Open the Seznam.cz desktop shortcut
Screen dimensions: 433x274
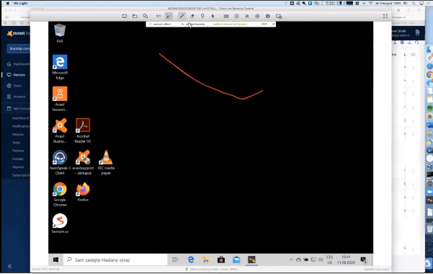pos(60,224)
